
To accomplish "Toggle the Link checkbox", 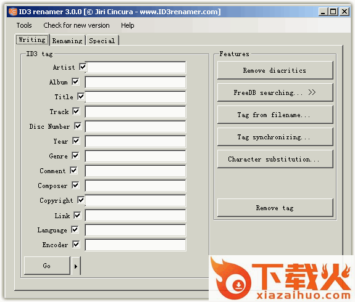I will tap(77, 215).
